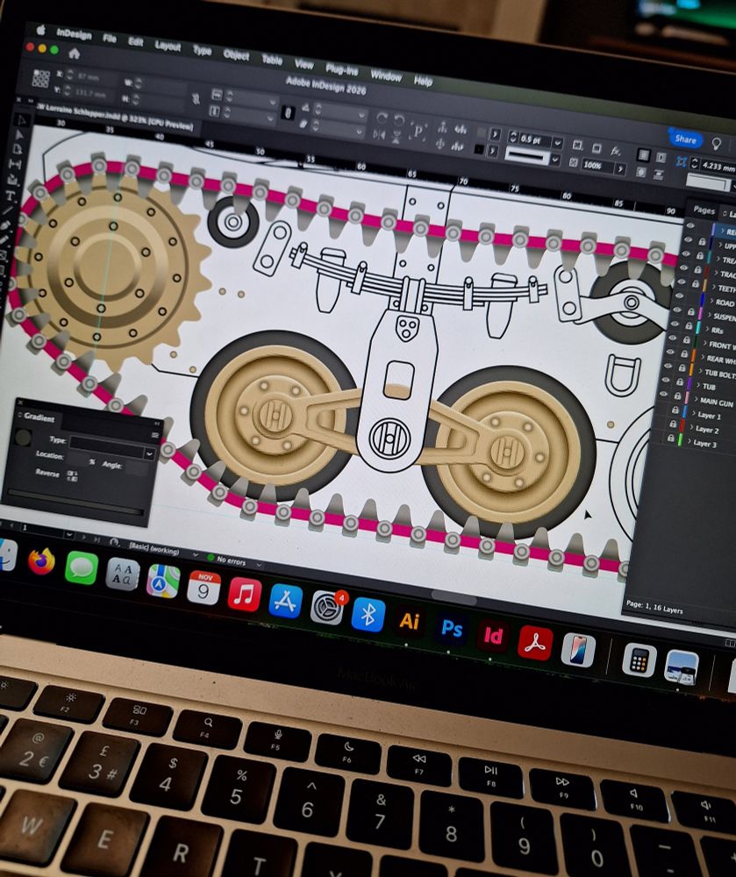Open Illustrator from the Dock
Image resolution: width=736 pixels, height=877 pixels.
click(x=410, y=621)
